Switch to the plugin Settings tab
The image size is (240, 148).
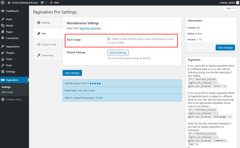(x=48, y=23)
